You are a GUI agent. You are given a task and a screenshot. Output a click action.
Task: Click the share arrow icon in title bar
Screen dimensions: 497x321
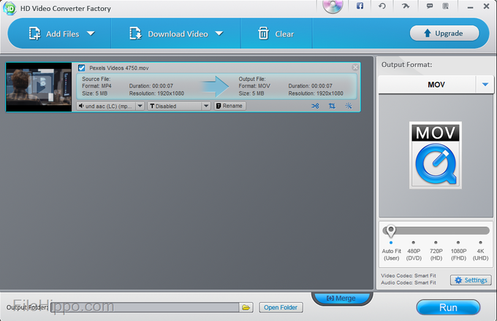(x=406, y=6)
